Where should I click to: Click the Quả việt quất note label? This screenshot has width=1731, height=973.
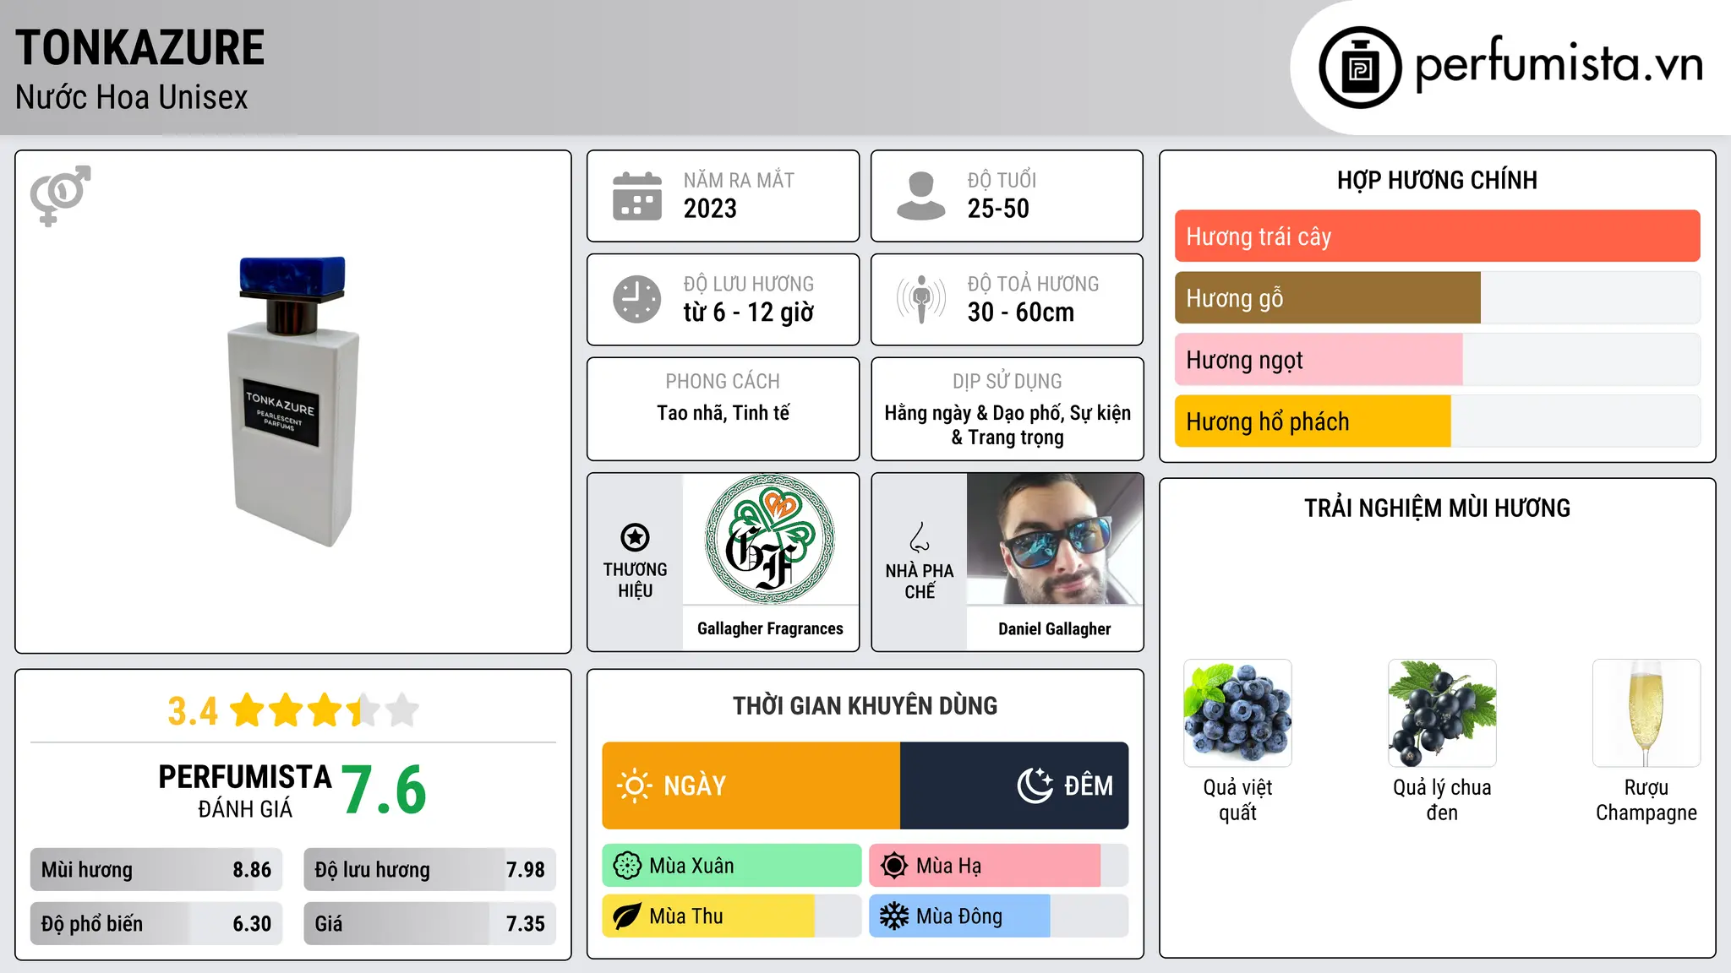click(1237, 800)
